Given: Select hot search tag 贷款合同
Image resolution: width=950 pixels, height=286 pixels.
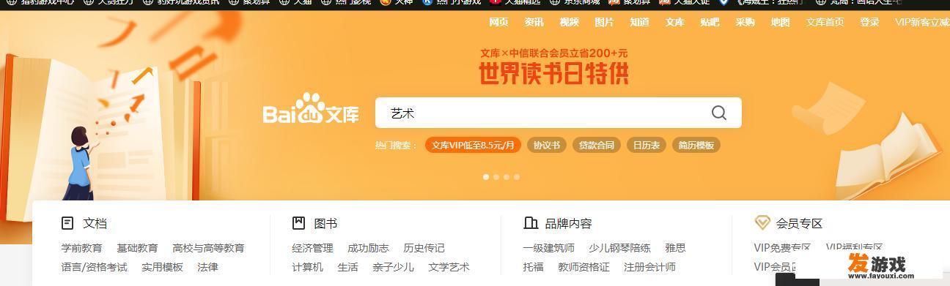Looking at the screenshot, I should click(x=596, y=145).
